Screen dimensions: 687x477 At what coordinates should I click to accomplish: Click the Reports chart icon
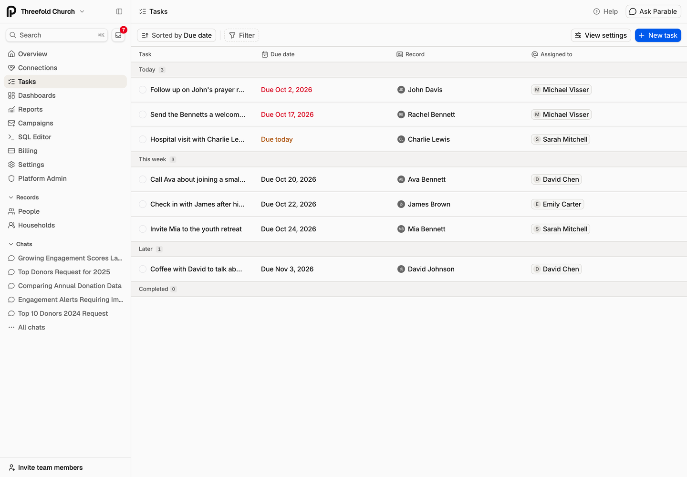[11, 109]
